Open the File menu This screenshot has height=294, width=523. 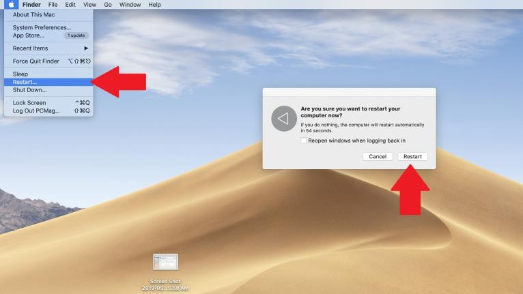(53, 5)
